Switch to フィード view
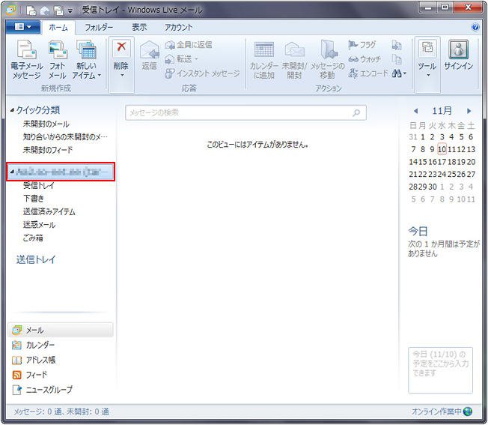This screenshot has height=425, width=488. pyautogui.click(x=30, y=375)
